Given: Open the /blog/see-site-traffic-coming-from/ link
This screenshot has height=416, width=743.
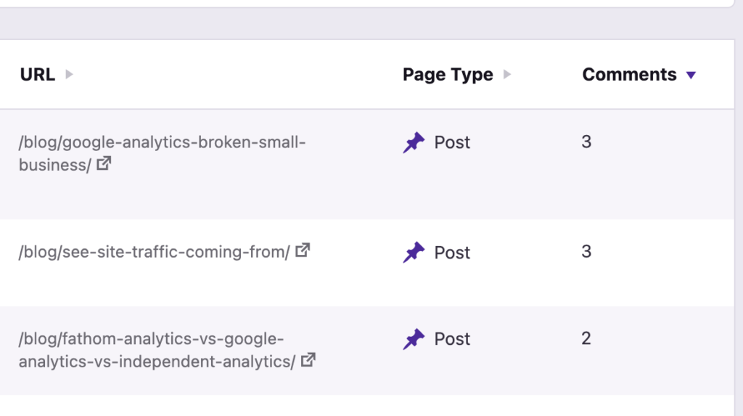Looking at the screenshot, I should (154, 252).
